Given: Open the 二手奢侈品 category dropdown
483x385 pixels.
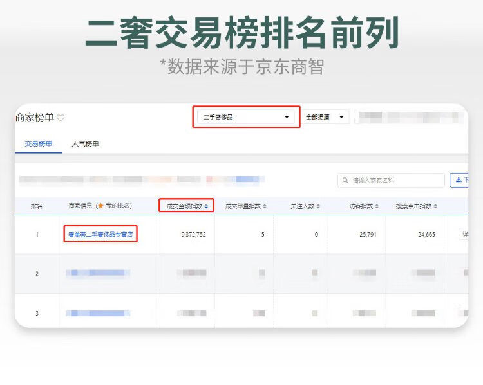Looking at the screenshot, I should pyautogui.click(x=246, y=117).
